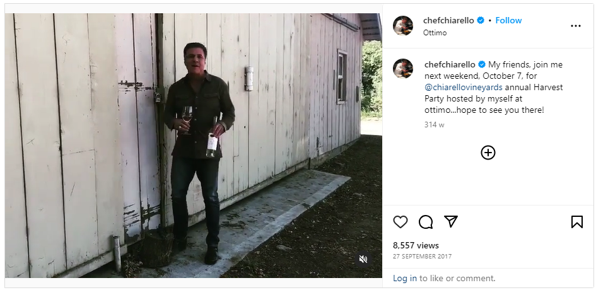Click the verified badge in the caption
This screenshot has height=290, width=596.
[x=482, y=64]
